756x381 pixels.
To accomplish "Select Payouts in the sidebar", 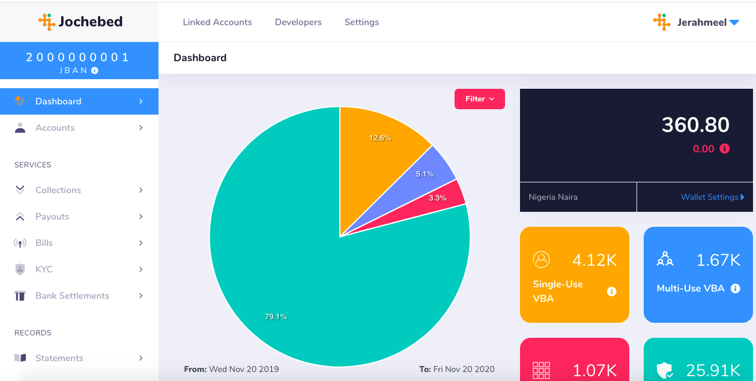I will pyautogui.click(x=79, y=217).
